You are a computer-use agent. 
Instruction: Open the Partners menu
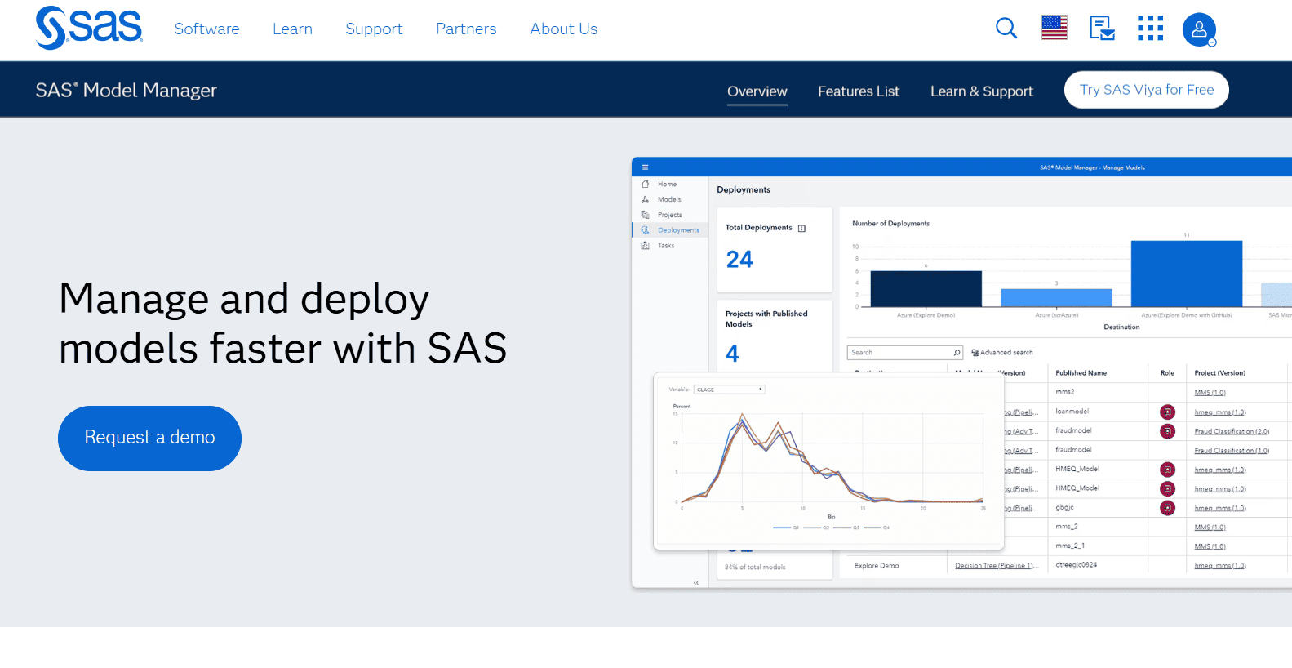[466, 29]
